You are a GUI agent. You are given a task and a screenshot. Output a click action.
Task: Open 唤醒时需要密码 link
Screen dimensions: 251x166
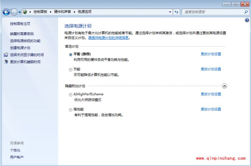click(22, 34)
